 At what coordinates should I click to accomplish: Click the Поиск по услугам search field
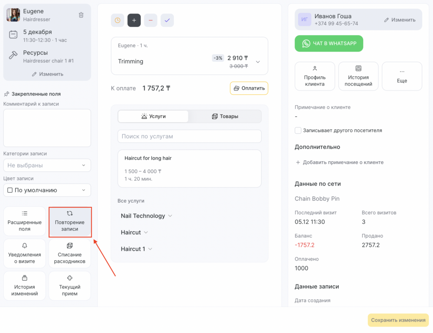(189, 136)
